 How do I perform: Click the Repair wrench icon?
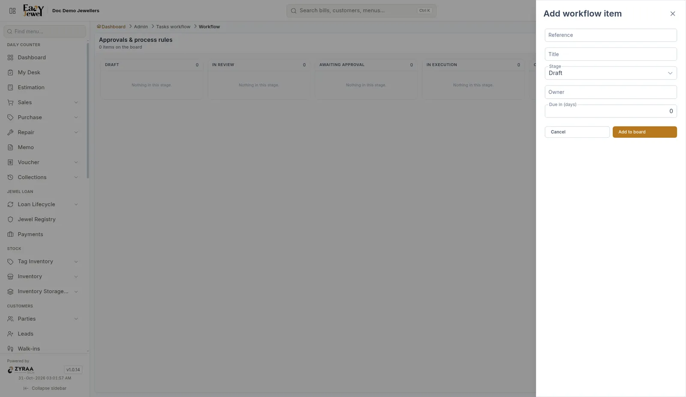coord(10,132)
